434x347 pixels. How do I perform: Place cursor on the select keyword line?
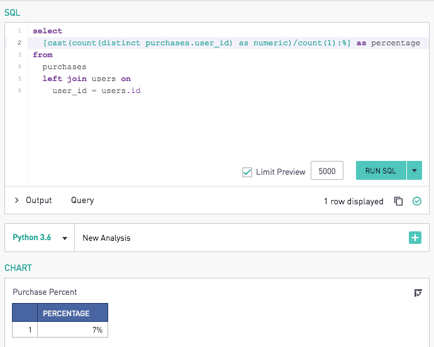coord(47,31)
